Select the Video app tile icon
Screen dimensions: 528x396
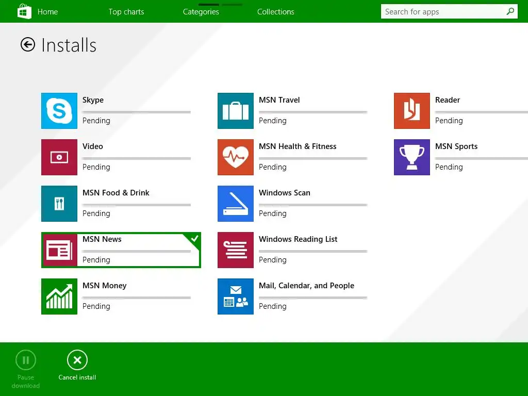click(x=59, y=157)
